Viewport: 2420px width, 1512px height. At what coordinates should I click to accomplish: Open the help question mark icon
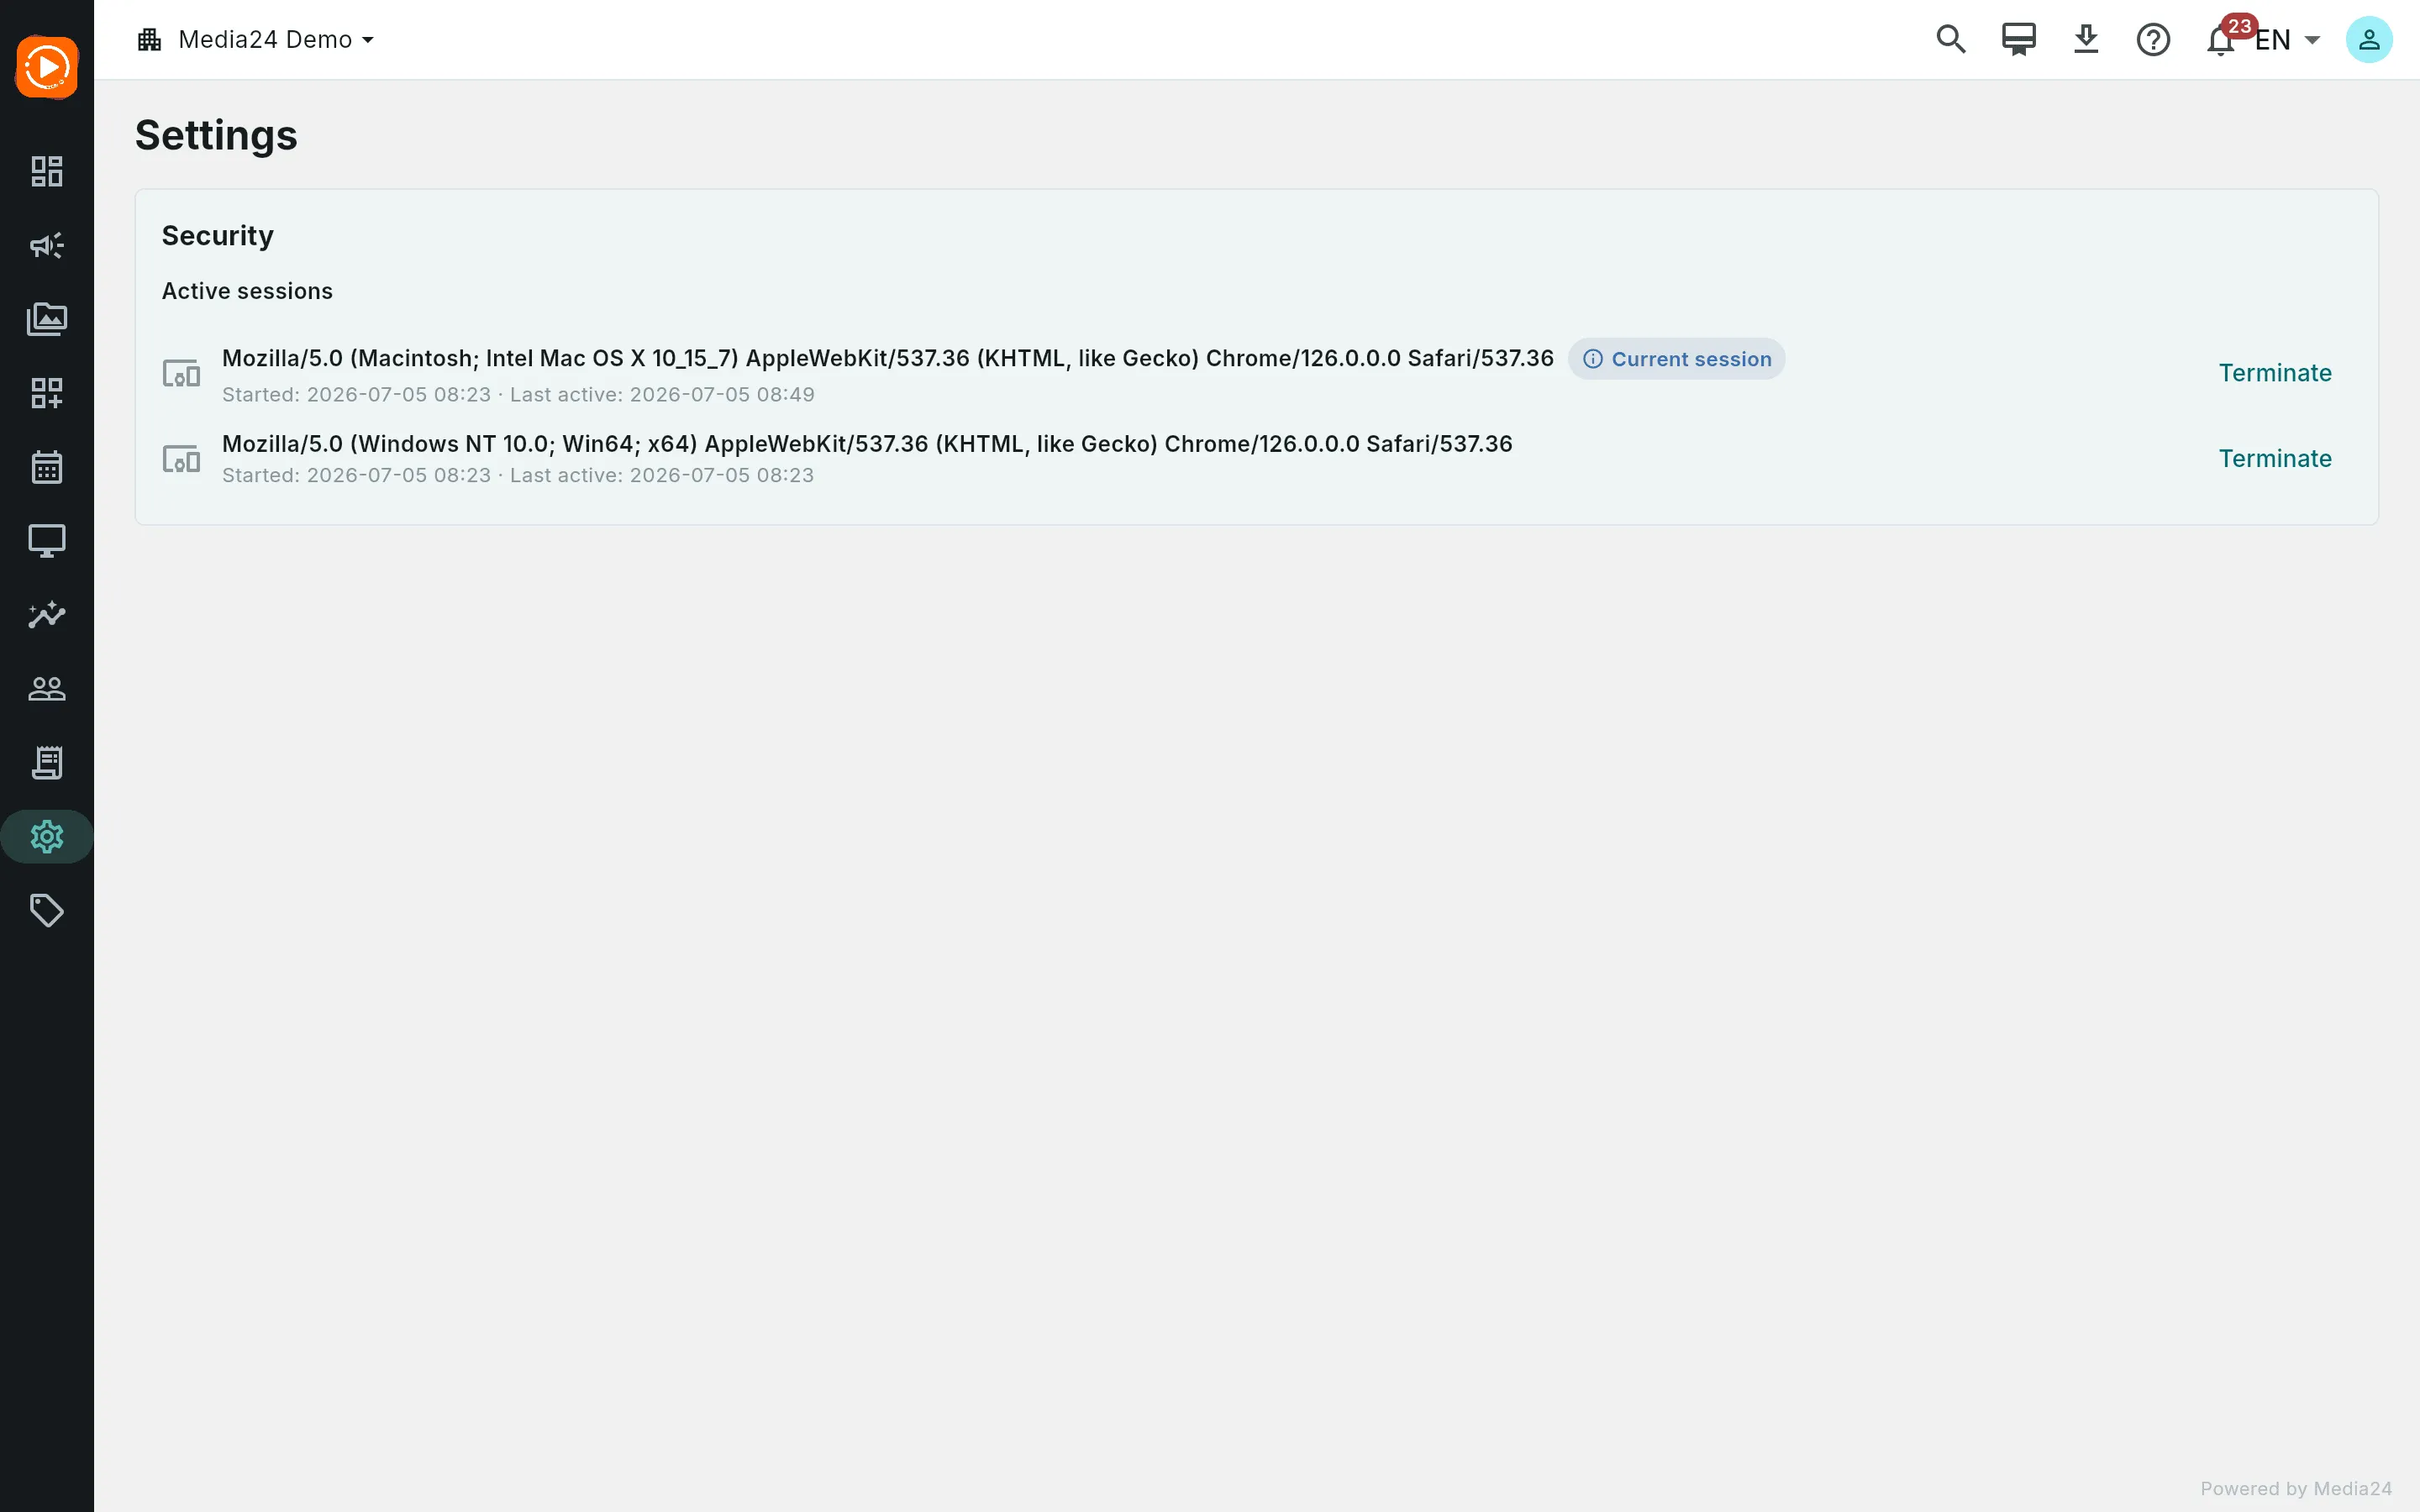(2153, 40)
